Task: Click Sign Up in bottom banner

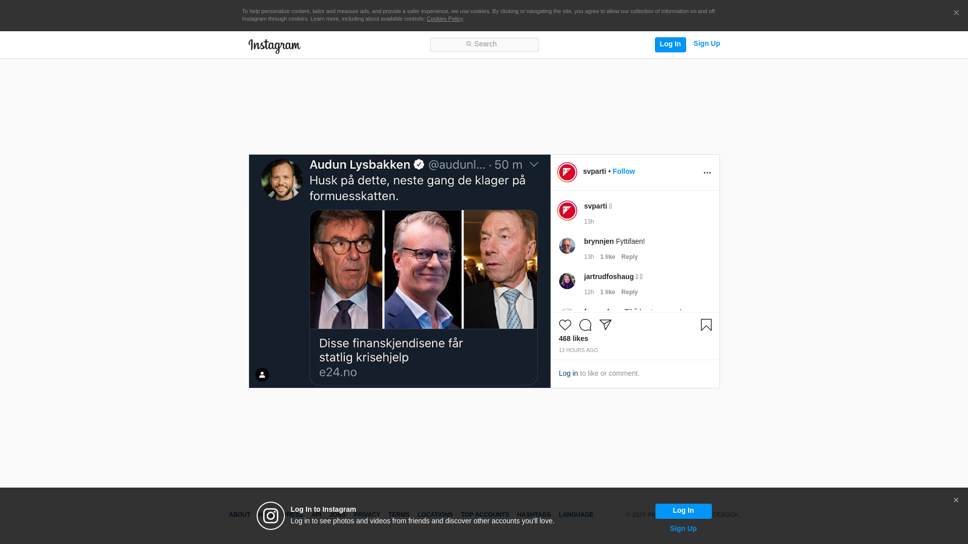Action: [683, 528]
